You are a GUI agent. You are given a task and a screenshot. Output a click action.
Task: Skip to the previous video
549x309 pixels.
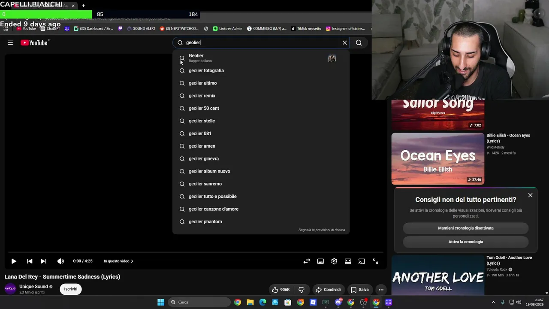pos(30,261)
